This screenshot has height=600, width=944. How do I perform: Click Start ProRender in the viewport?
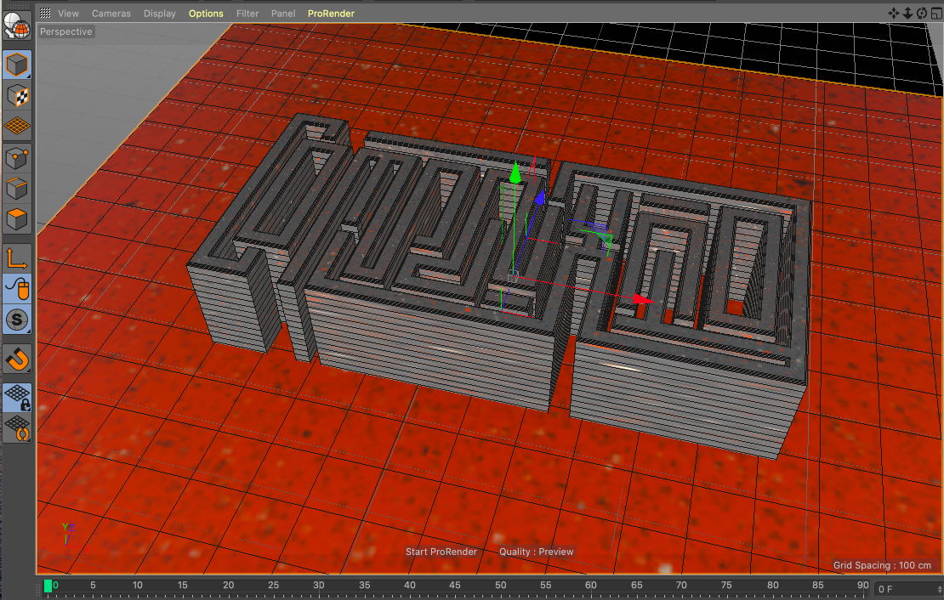coord(441,552)
